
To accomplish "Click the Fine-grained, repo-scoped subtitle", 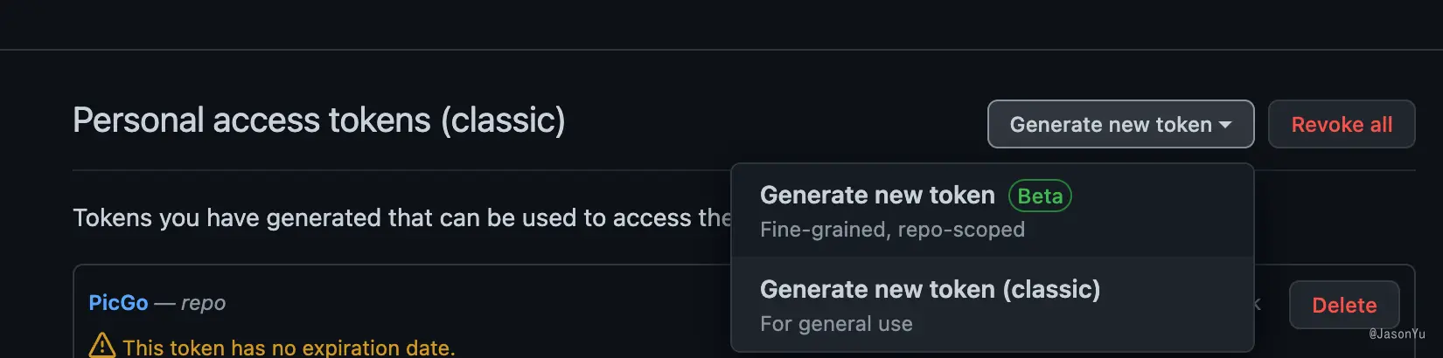I will (892, 230).
